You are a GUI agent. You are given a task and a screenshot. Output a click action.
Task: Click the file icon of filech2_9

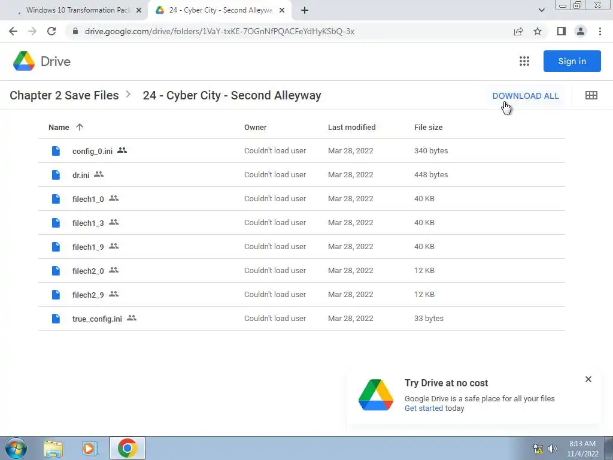(x=56, y=295)
